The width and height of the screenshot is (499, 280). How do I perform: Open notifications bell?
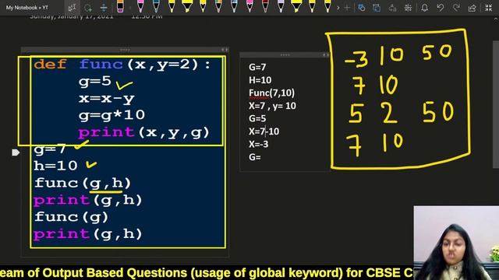point(424,8)
